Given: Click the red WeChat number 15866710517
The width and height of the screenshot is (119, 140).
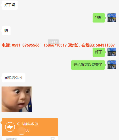Looking at the screenshot, I should (55, 45).
